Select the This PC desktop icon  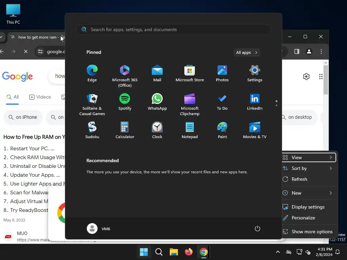click(x=13, y=14)
